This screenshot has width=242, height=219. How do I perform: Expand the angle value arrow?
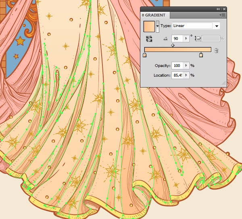(186, 39)
